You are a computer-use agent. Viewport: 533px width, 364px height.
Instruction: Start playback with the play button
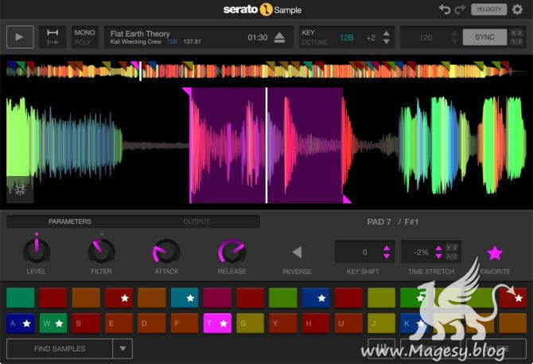[x=20, y=37]
